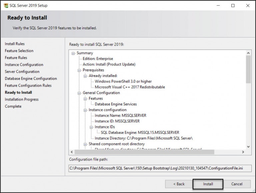
Task: Collapse the Summary tree node
Action: pos(73,53)
